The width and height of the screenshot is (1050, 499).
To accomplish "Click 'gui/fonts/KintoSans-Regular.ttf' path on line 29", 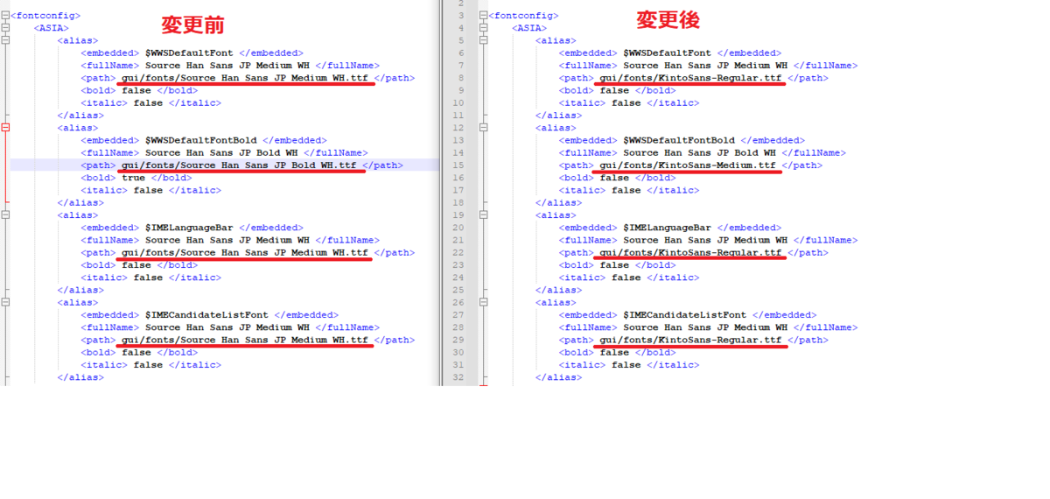I will (x=690, y=341).
